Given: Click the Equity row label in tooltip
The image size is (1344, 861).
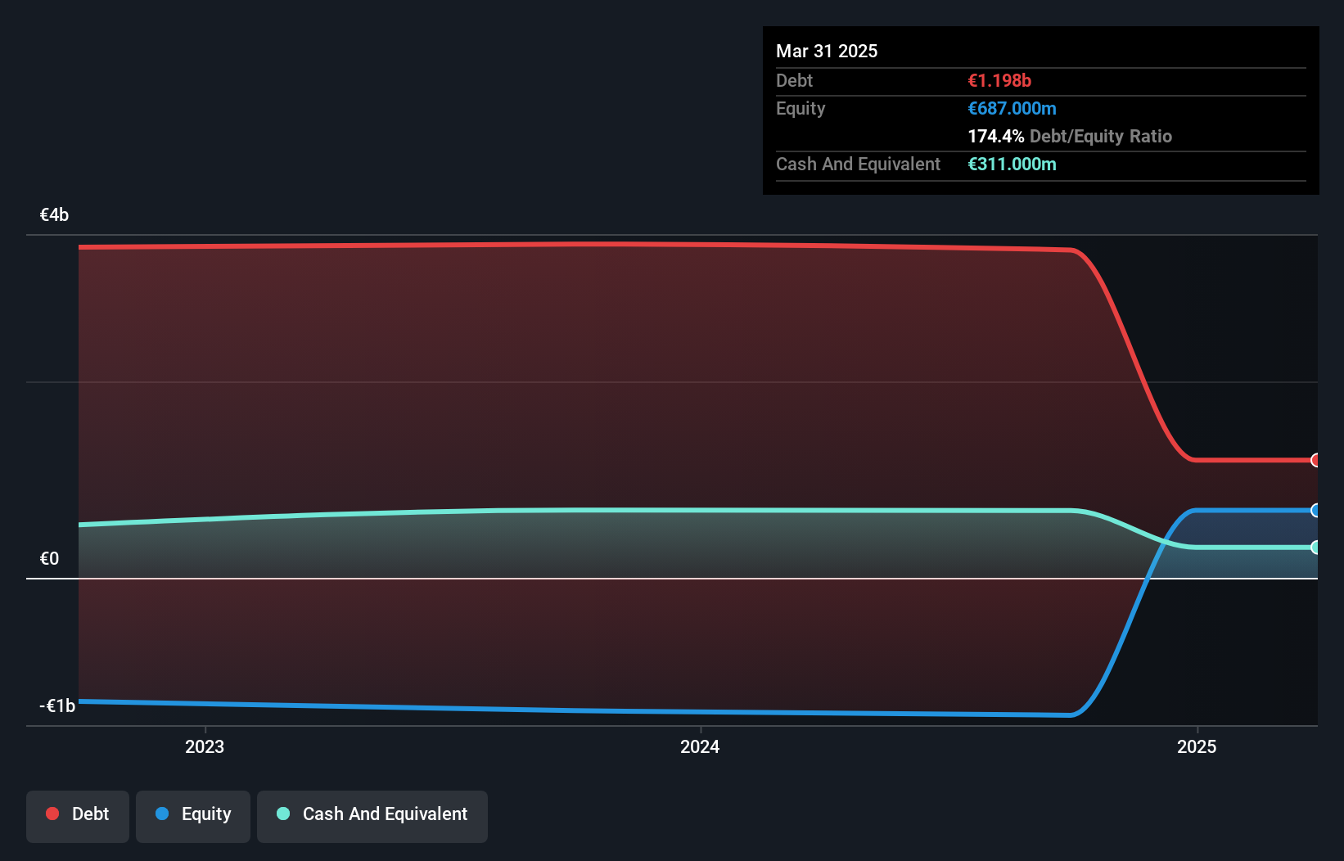Looking at the screenshot, I should [801, 108].
